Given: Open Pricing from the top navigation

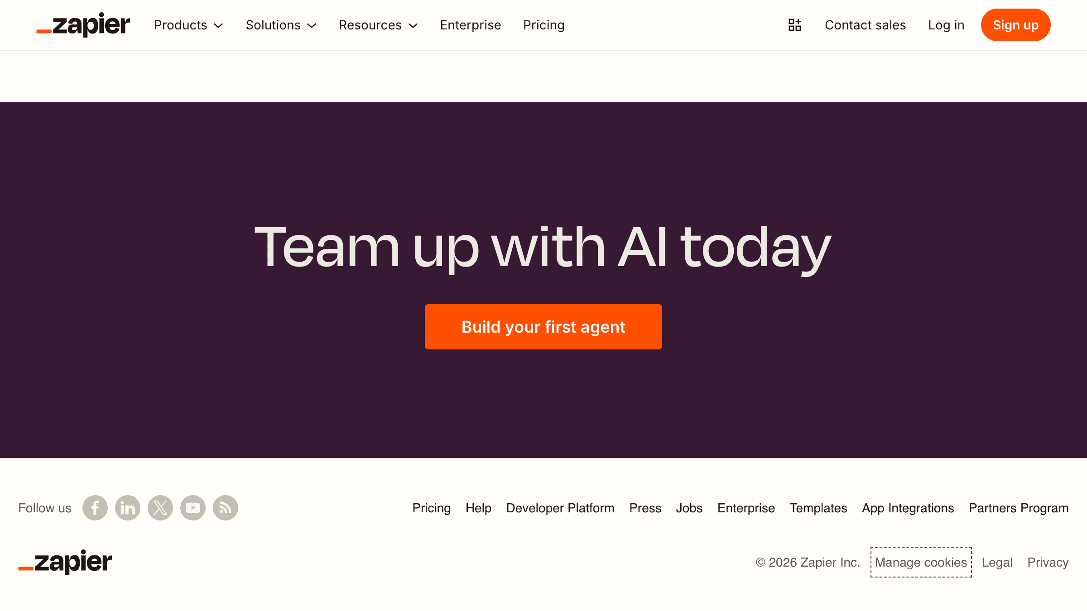Looking at the screenshot, I should click(543, 25).
